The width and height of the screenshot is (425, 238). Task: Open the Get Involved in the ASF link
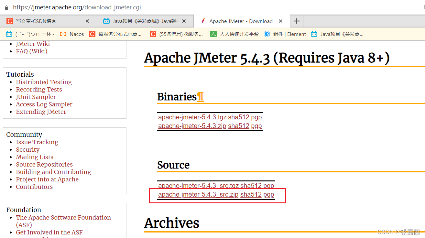(49, 232)
